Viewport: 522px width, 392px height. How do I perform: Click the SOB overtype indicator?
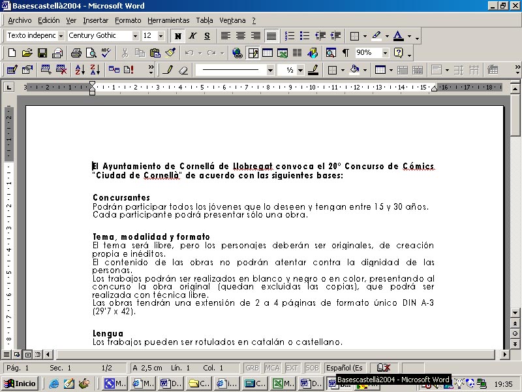[x=312, y=368]
